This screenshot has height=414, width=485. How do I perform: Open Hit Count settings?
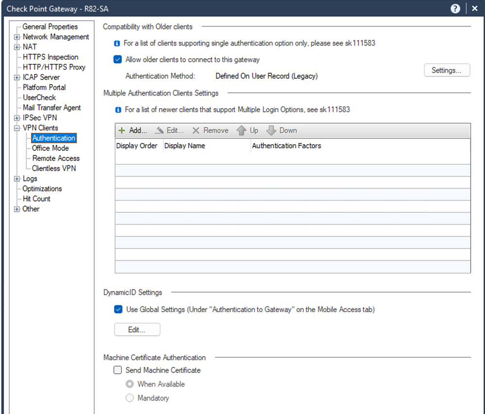pyautogui.click(x=36, y=199)
